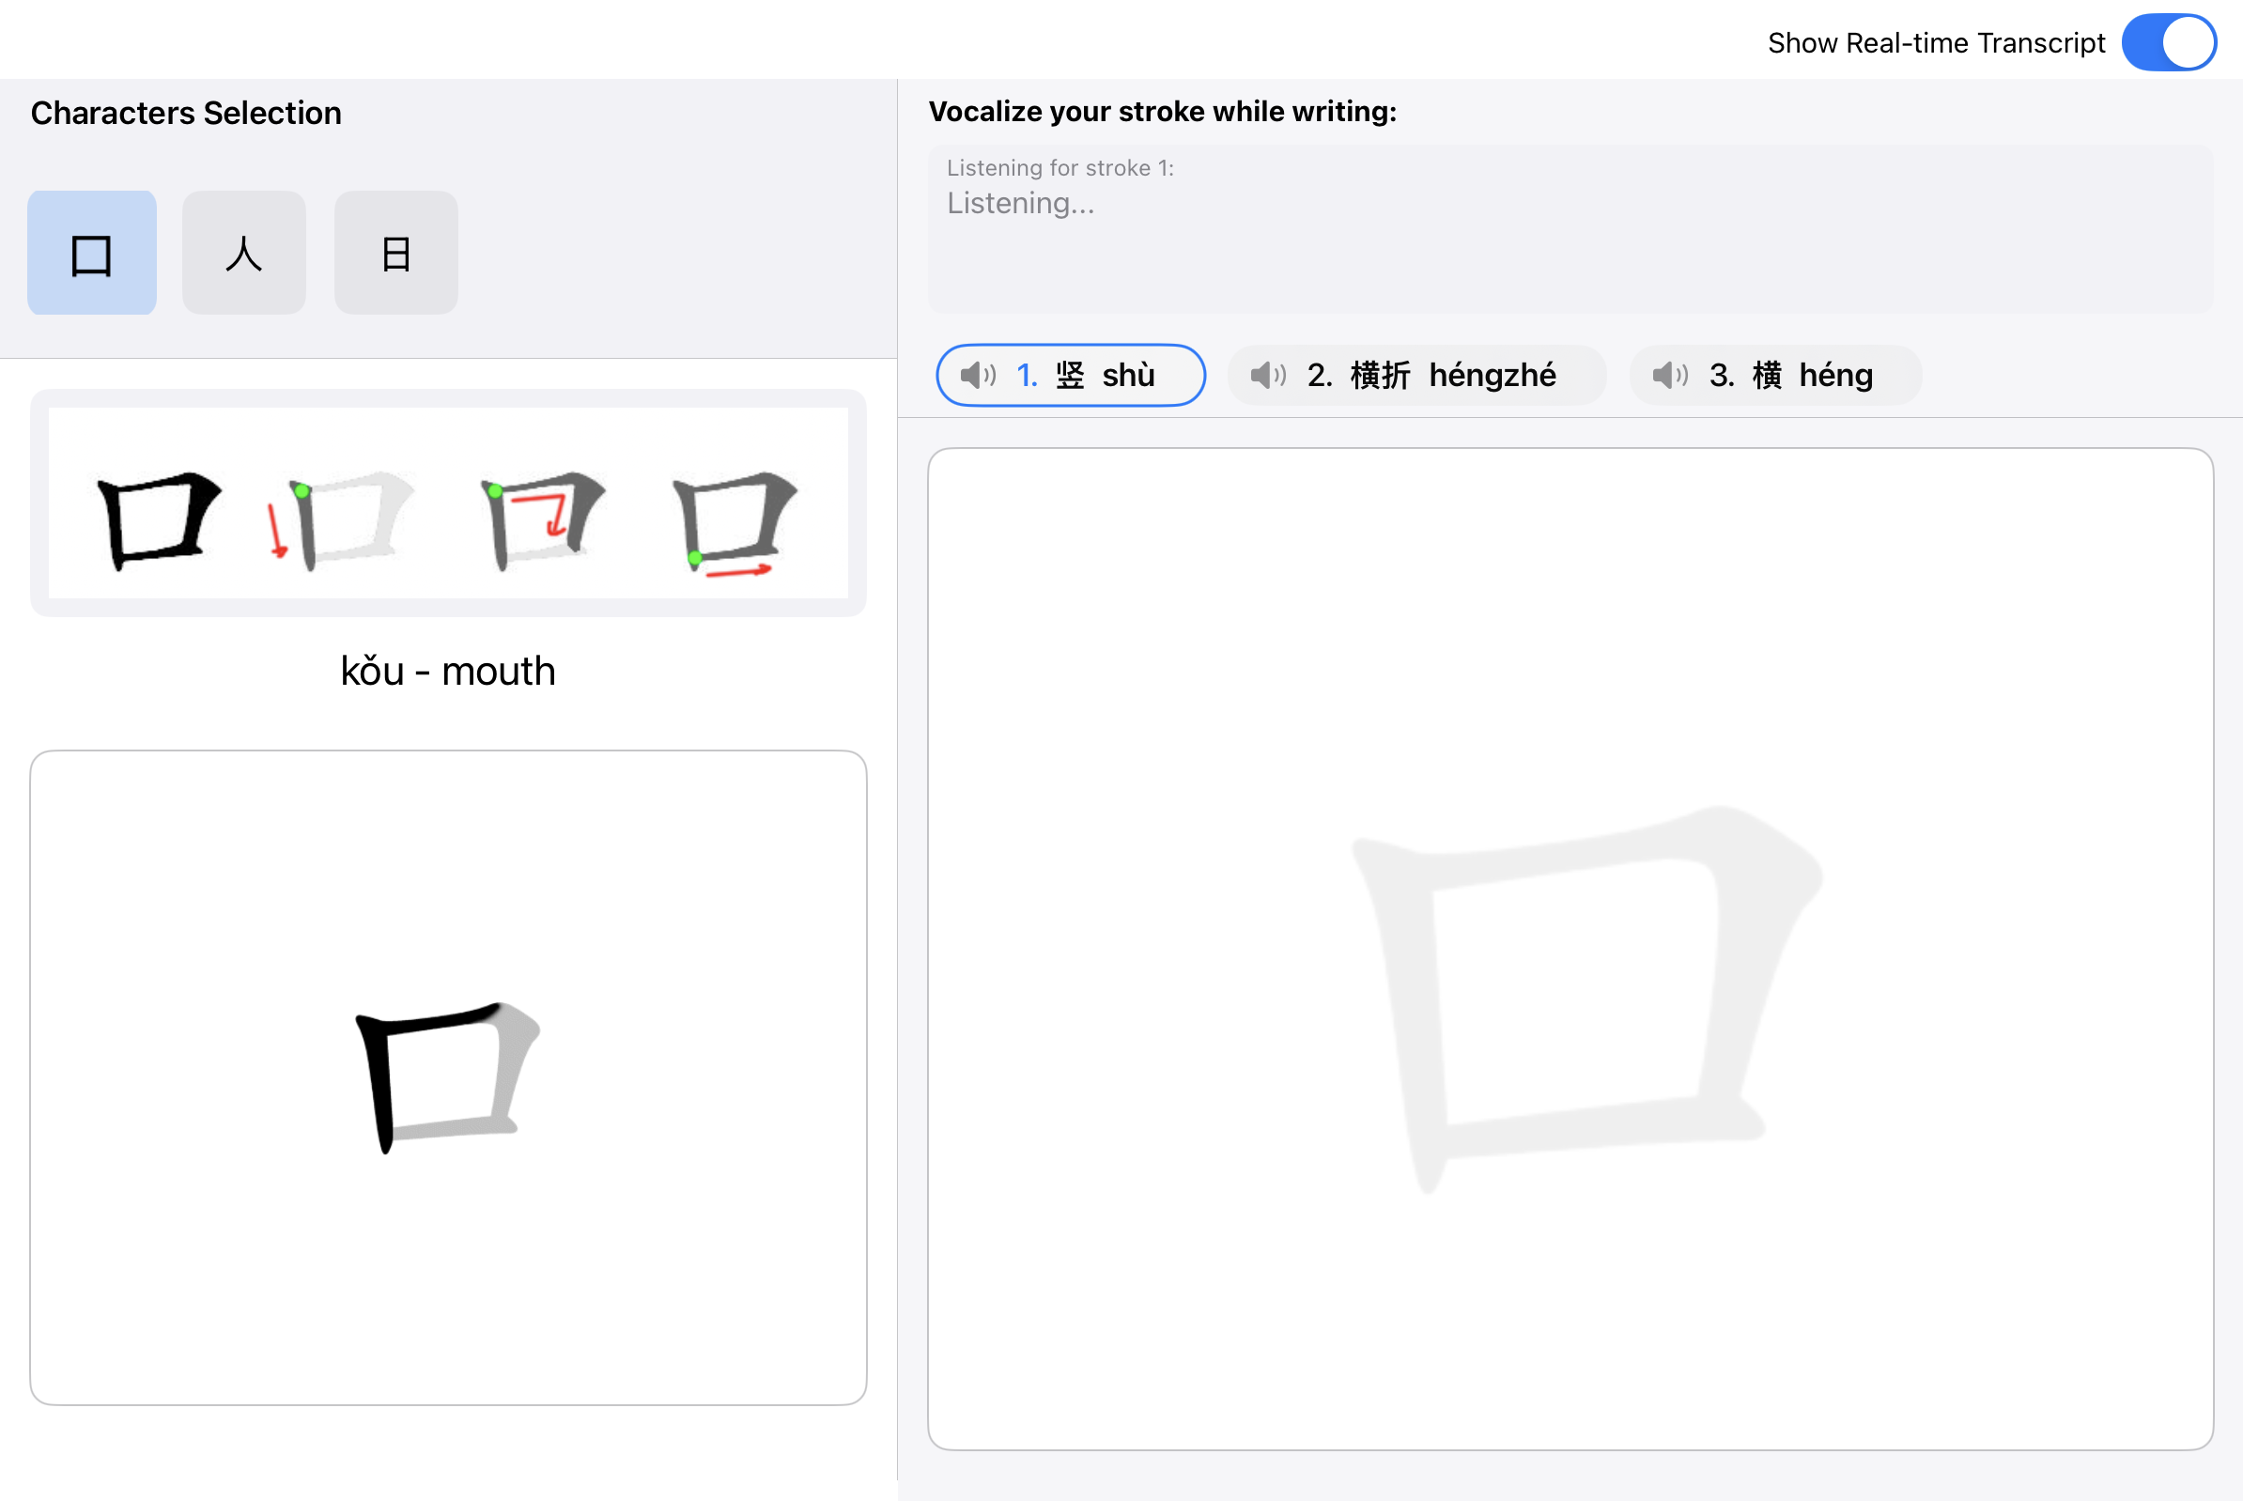This screenshot has height=1501, width=2243.
Task: Click the 'kǒu - mouth' caption
Action: pyautogui.click(x=448, y=671)
